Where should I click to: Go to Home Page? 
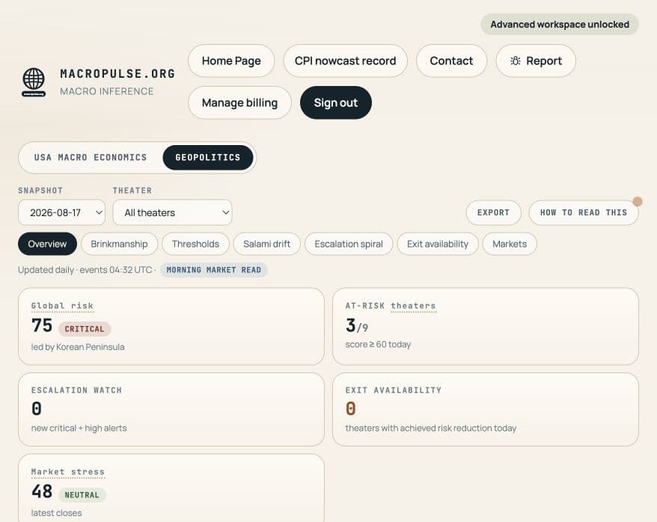click(231, 61)
